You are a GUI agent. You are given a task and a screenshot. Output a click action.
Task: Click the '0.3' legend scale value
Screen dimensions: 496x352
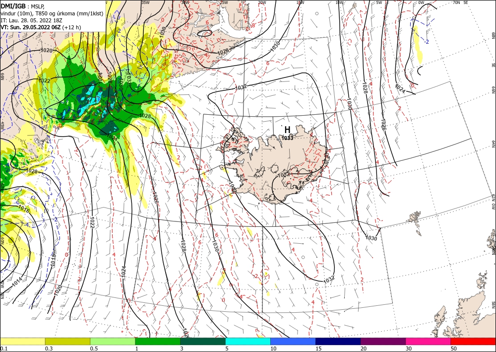tap(49, 349)
